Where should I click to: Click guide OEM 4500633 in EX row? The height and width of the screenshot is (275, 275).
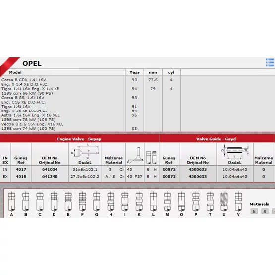pos(198,176)
